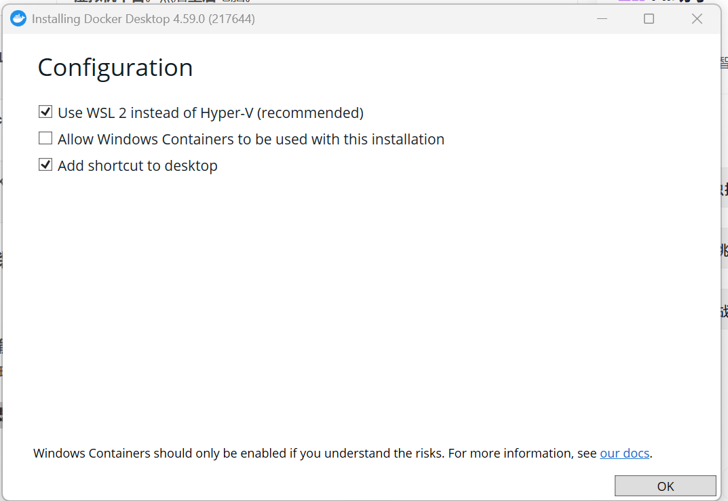Click the OK button
This screenshot has height=501, width=728.
666,486
